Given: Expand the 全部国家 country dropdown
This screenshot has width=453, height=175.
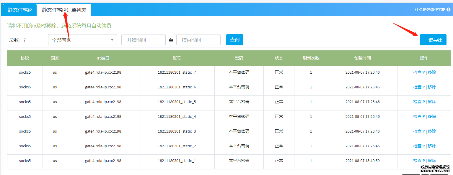Looking at the screenshot, I should click(x=83, y=39).
